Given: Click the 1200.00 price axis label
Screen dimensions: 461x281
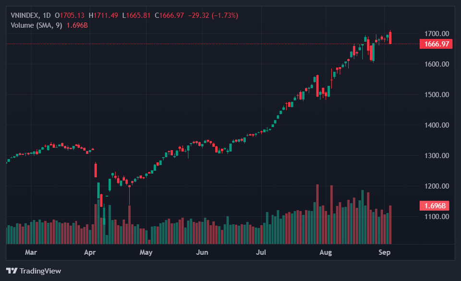Looking at the screenshot, I should click(x=437, y=186).
